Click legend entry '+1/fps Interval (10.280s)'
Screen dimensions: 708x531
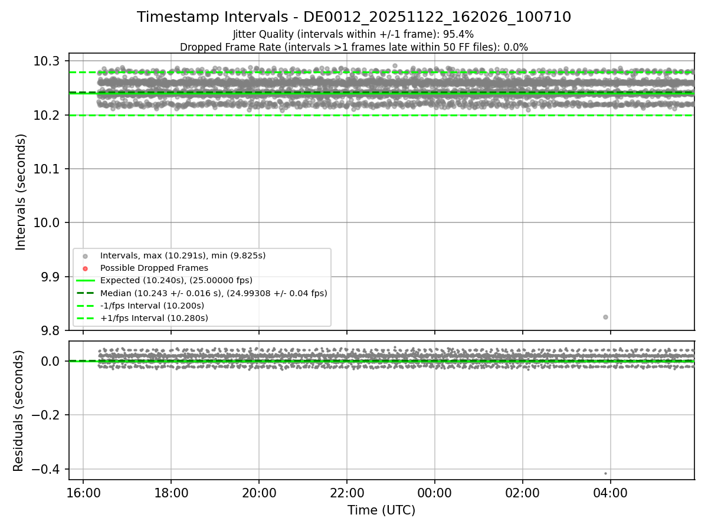coord(154,318)
